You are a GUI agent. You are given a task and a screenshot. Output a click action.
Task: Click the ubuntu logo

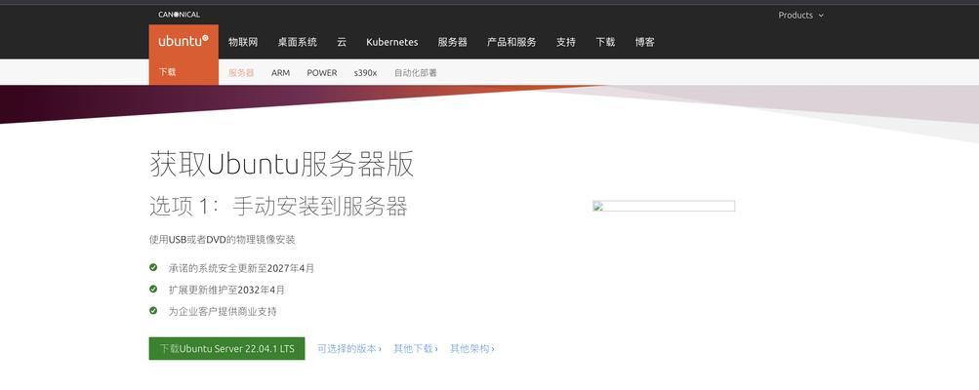point(184,42)
